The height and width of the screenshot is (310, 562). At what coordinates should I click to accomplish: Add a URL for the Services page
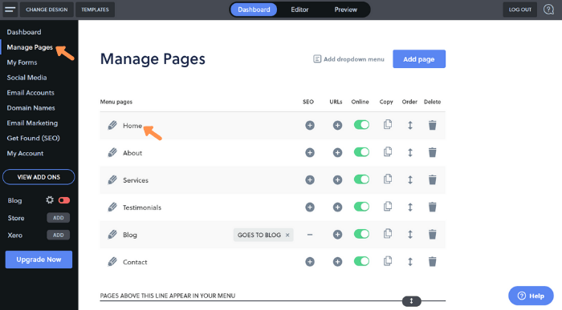point(337,180)
